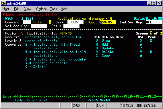Screen dimensions: 163x109
Task: Click the Val Sec Grp input field
Action: click(x=39, y=26)
